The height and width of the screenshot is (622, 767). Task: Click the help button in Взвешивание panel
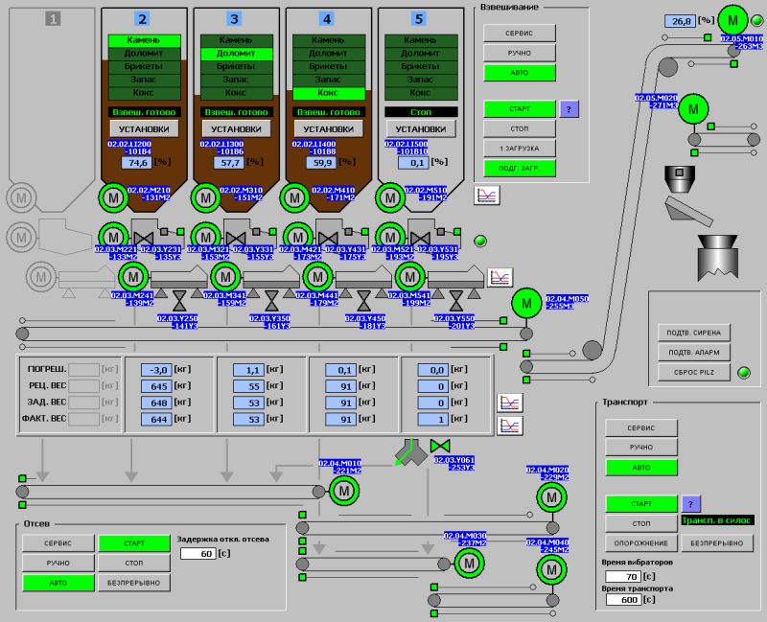point(569,108)
